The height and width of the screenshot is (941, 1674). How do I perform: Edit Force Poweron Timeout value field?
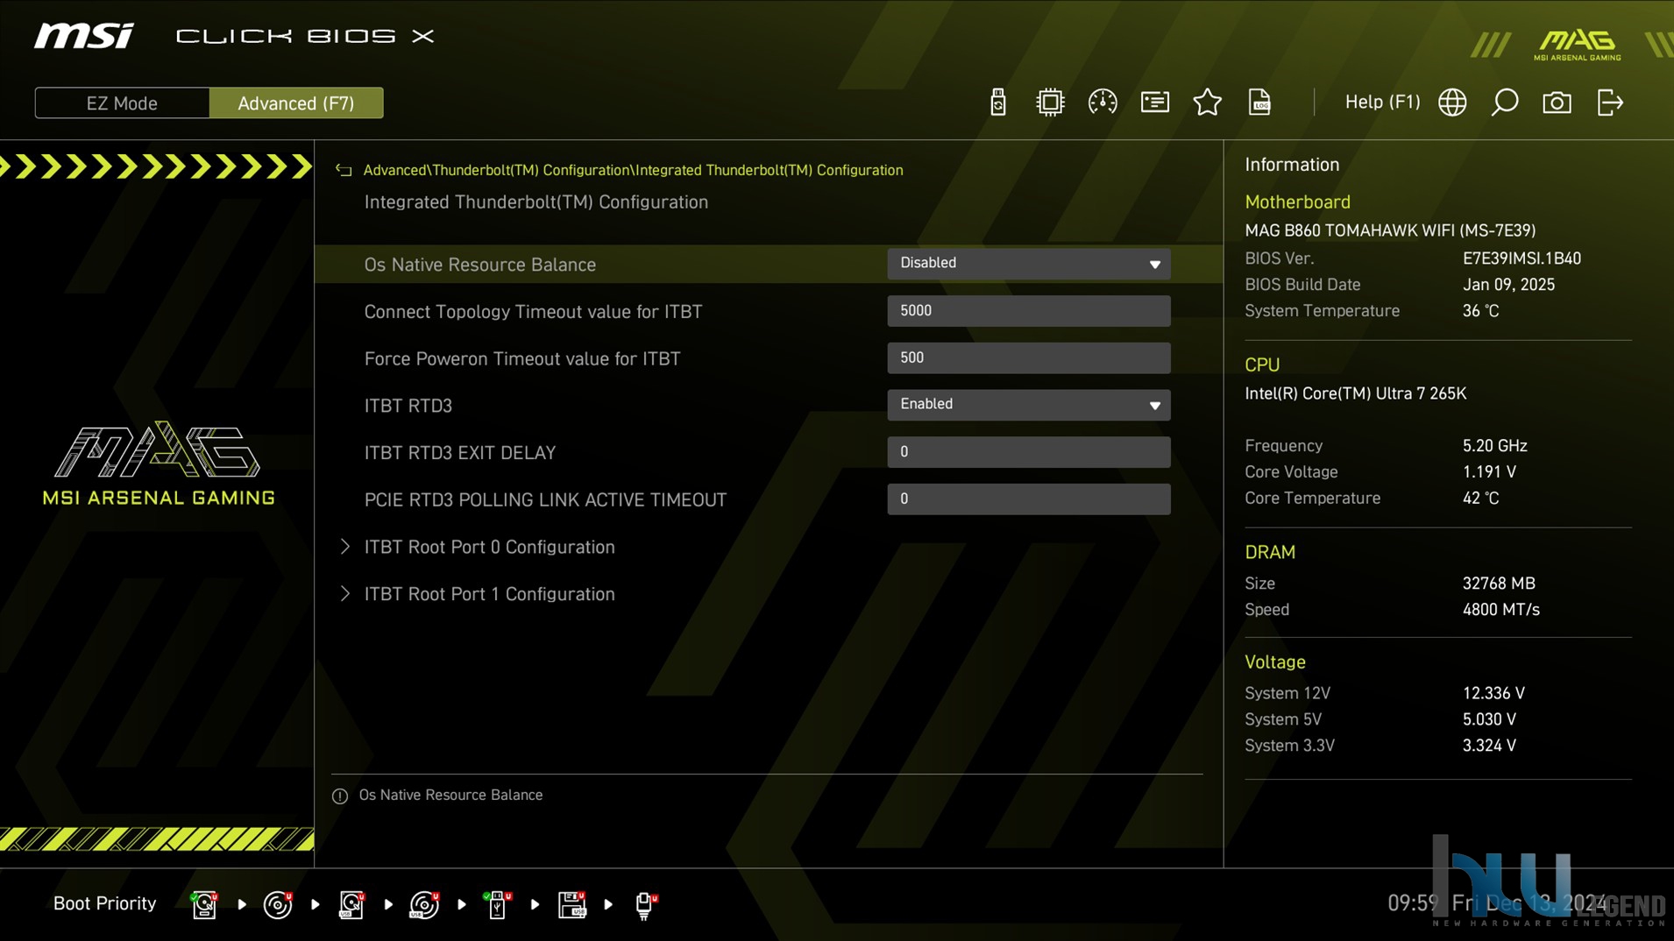[x=1028, y=357]
